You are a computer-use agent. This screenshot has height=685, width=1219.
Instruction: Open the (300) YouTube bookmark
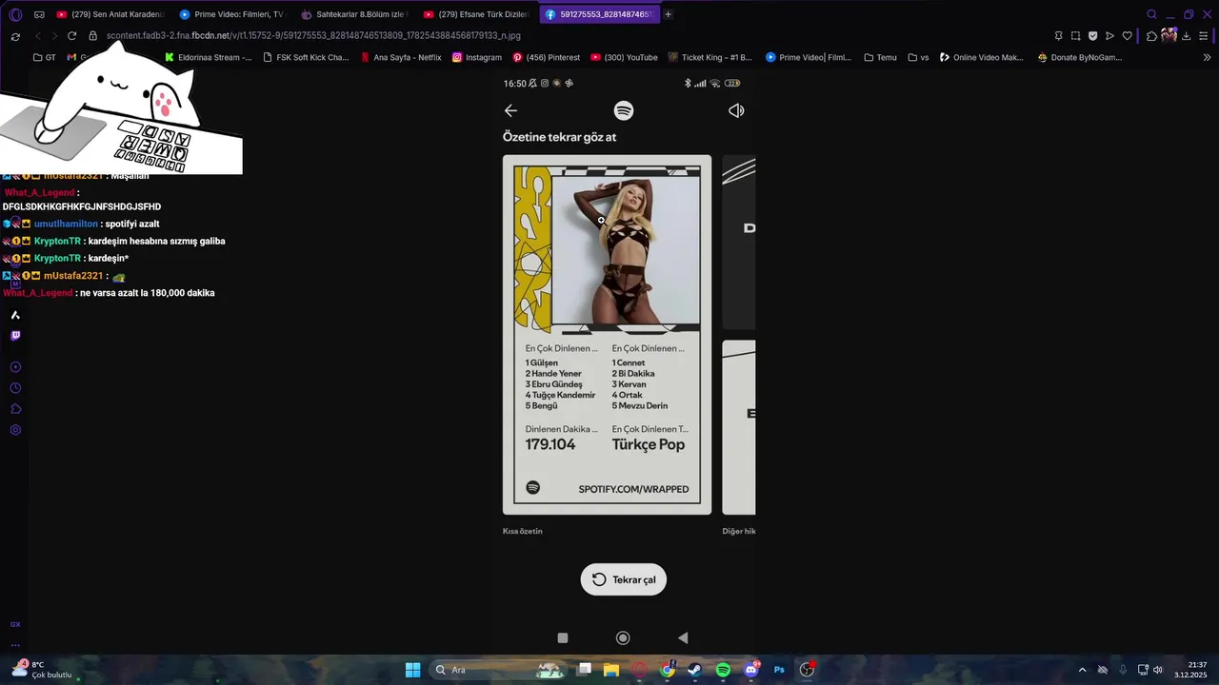[624, 57]
